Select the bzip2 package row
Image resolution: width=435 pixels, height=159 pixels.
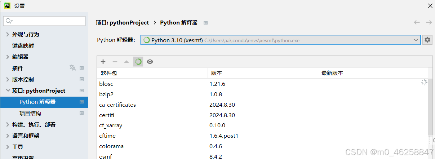pos(262,94)
